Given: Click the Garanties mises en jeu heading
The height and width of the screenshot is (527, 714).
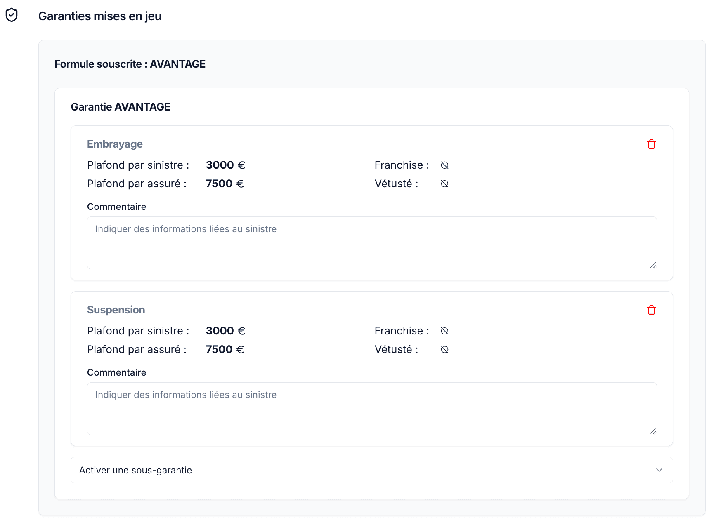Looking at the screenshot, I should click(x=100, y=16).
